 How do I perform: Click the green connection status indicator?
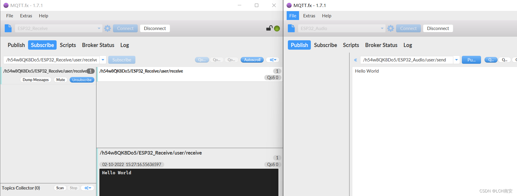click(x=277, y=29)
